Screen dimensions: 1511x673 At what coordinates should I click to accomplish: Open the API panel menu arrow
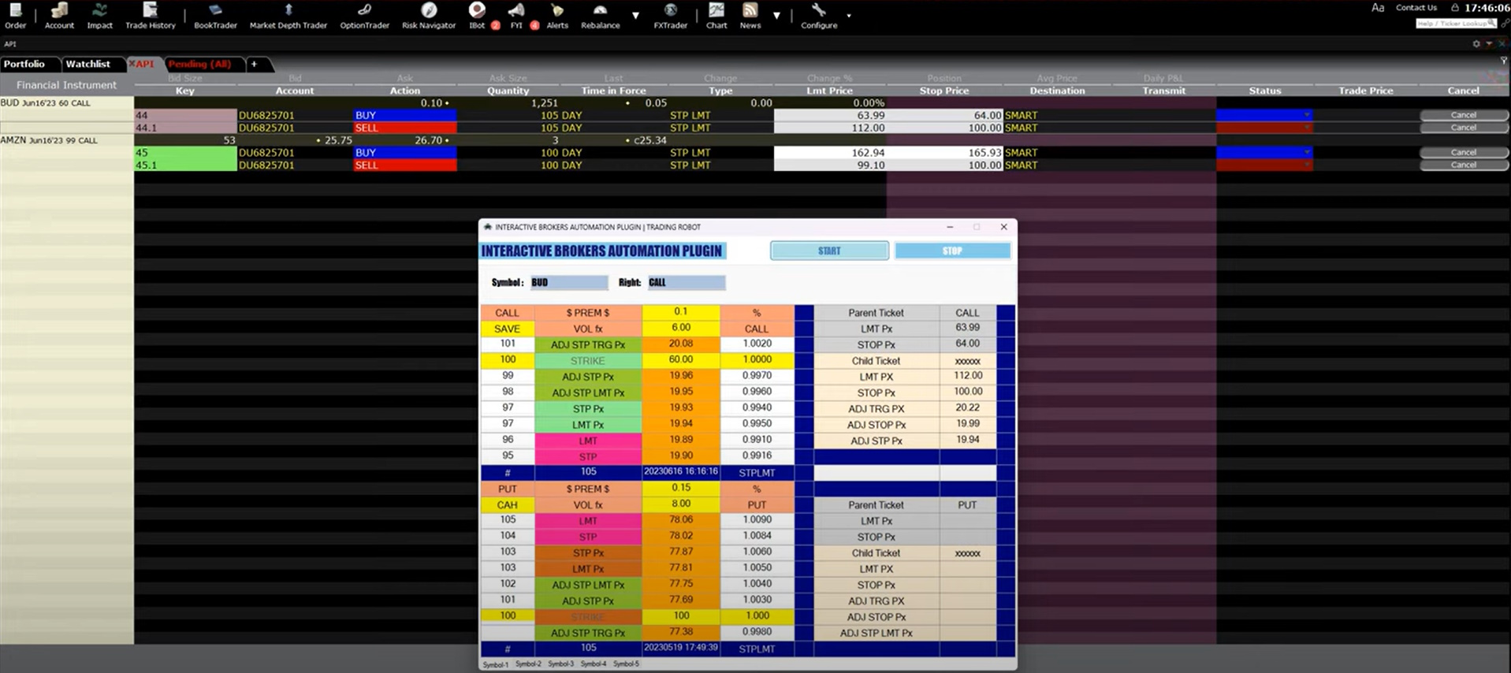click(1489, 44)
